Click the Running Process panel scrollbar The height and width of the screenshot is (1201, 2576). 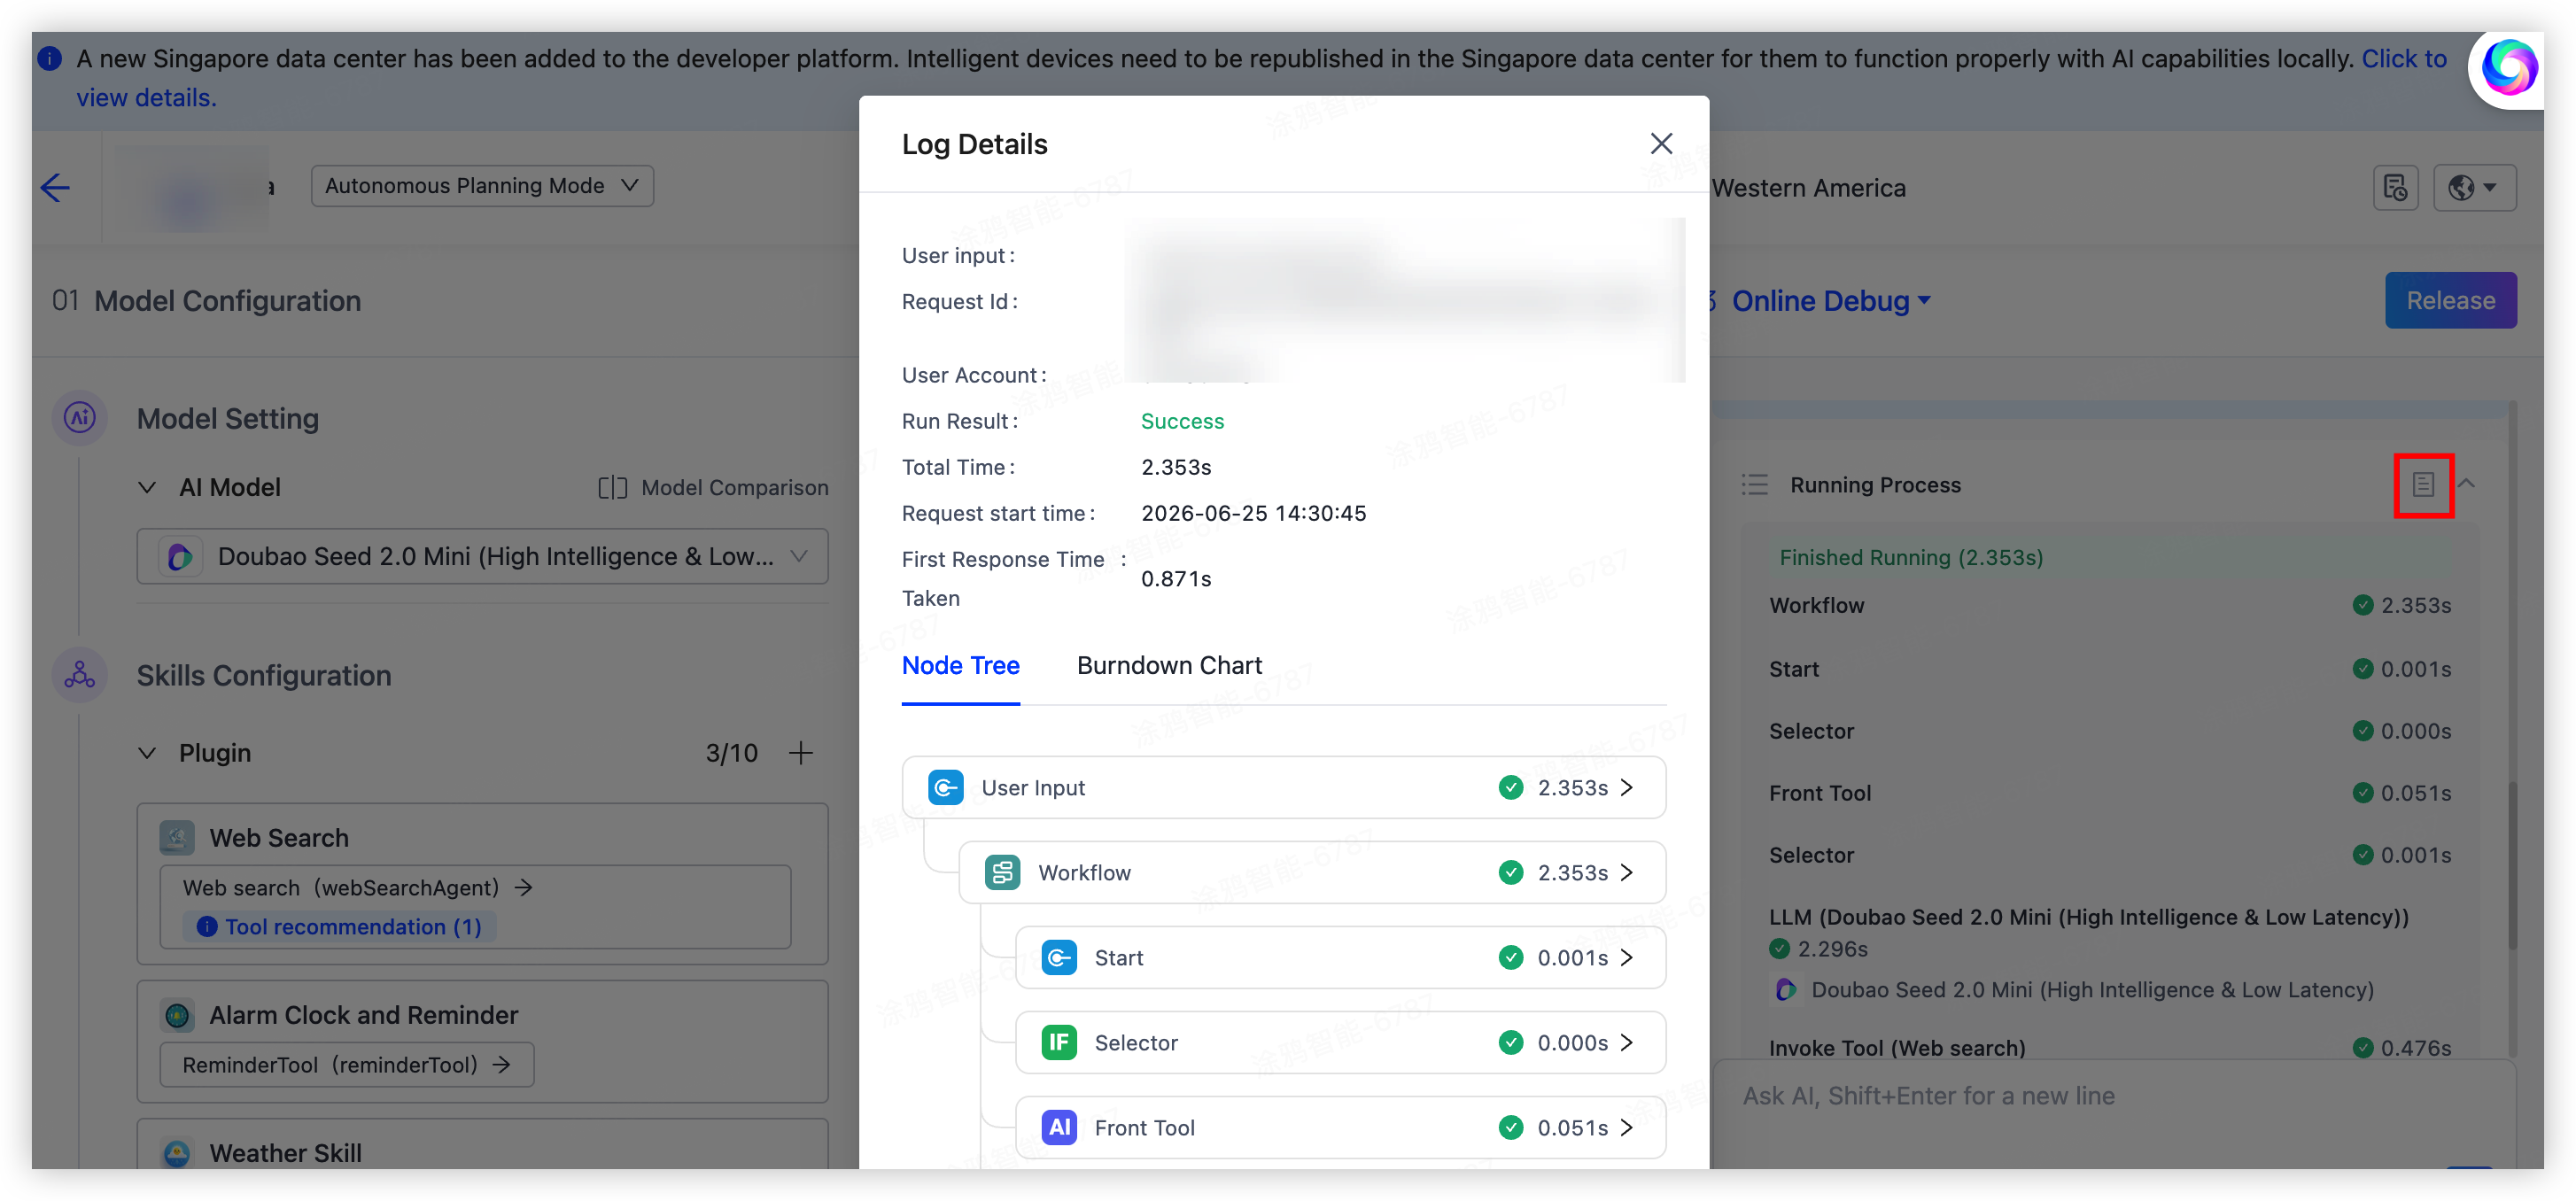click(x=2511, y=865)
